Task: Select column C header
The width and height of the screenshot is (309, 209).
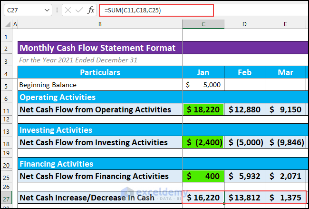Action: [x=203, y=24]
